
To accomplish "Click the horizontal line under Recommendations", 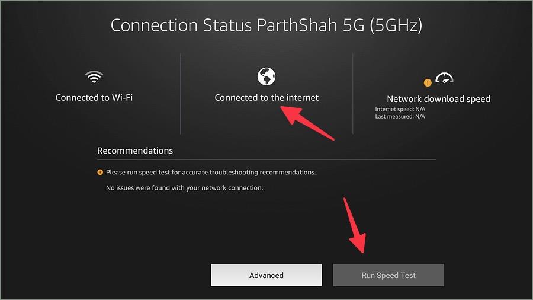I will click(x=266, y=159).
